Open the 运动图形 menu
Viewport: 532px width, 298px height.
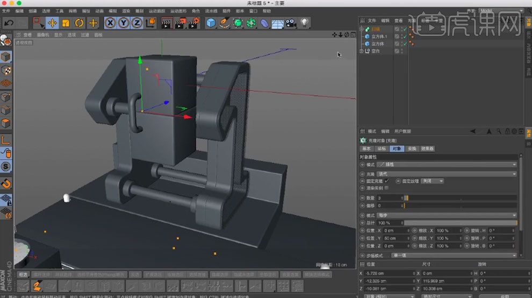[179, 11]
